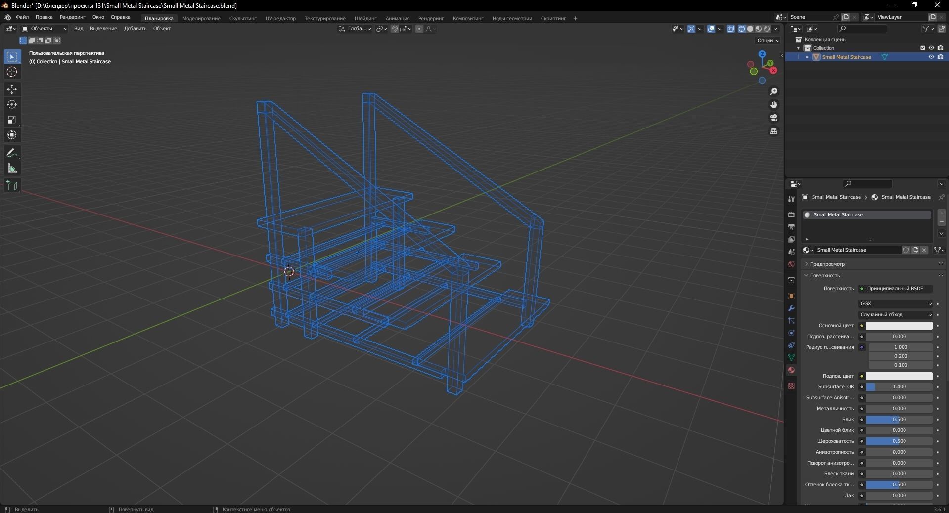Switch to the Modeling workspace tab
This screenshot has width=949, height=513.
pos(201,18)
